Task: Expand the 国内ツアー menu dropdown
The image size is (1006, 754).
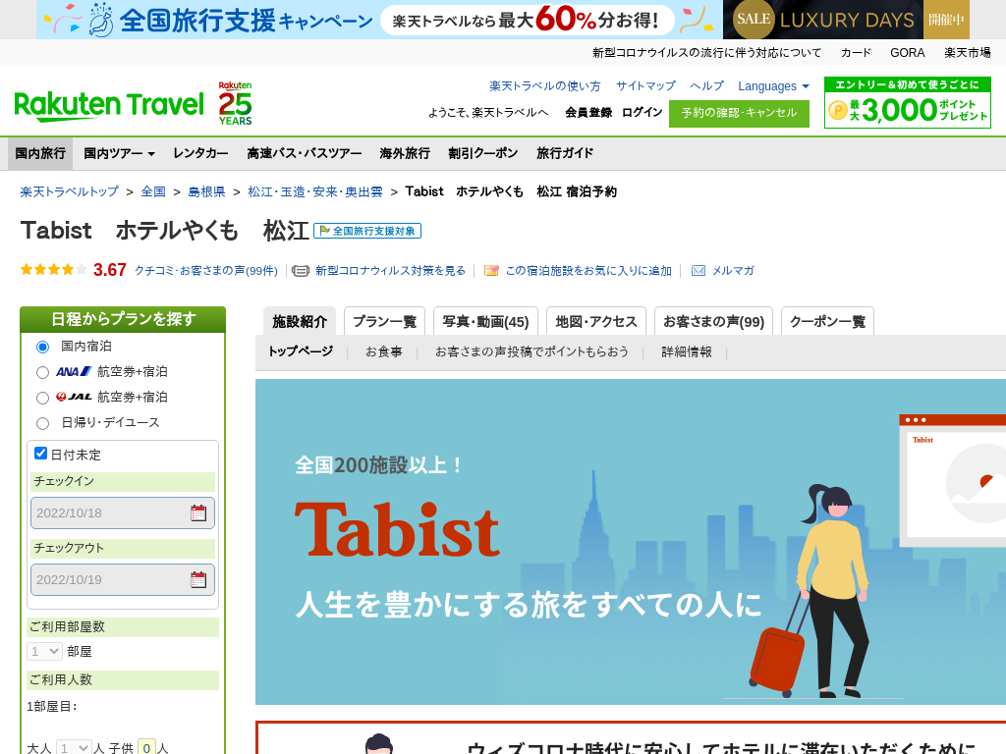Action: (x=119, y=153)
